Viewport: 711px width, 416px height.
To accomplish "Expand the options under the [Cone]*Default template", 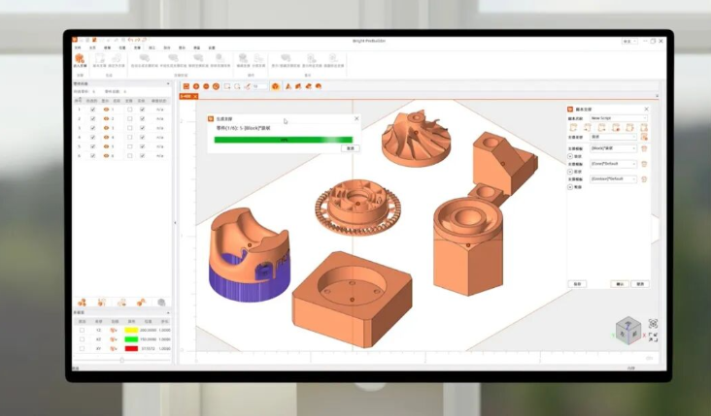I will click(570, 172).
